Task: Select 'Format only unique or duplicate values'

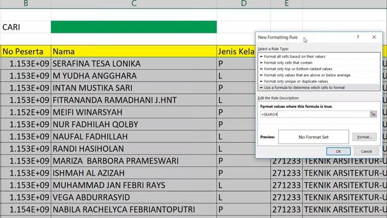Action: click(319, 81)
